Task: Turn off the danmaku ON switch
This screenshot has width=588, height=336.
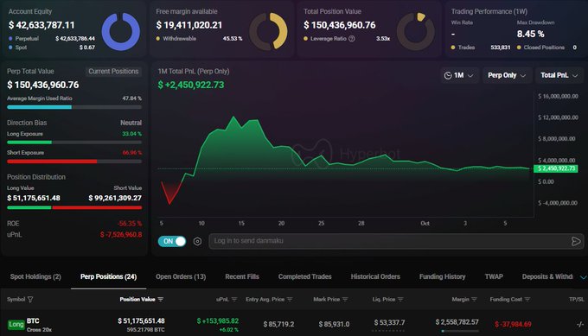Action: pyautogui.click(x=172, y=241)
